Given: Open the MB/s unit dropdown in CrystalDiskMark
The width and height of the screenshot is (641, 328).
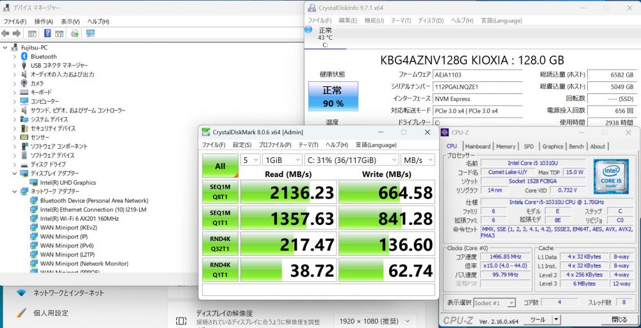Looking at the screenshot, I should (x=418, y=160).
